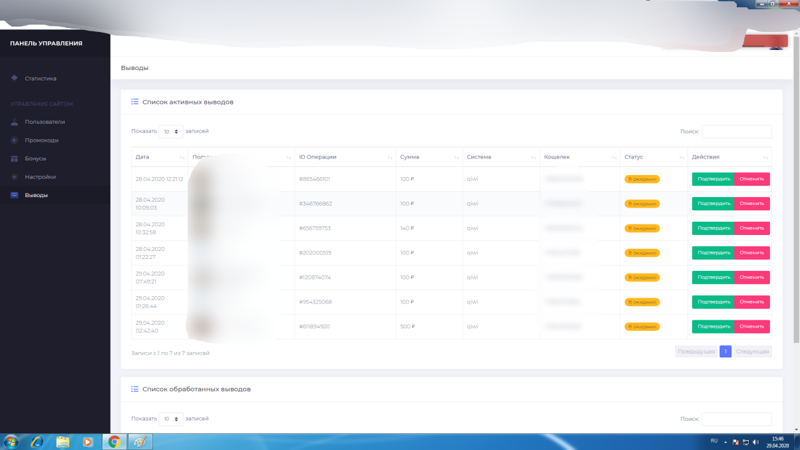Open the records-per-page dropdown in active withdrawals

(171, 132)
